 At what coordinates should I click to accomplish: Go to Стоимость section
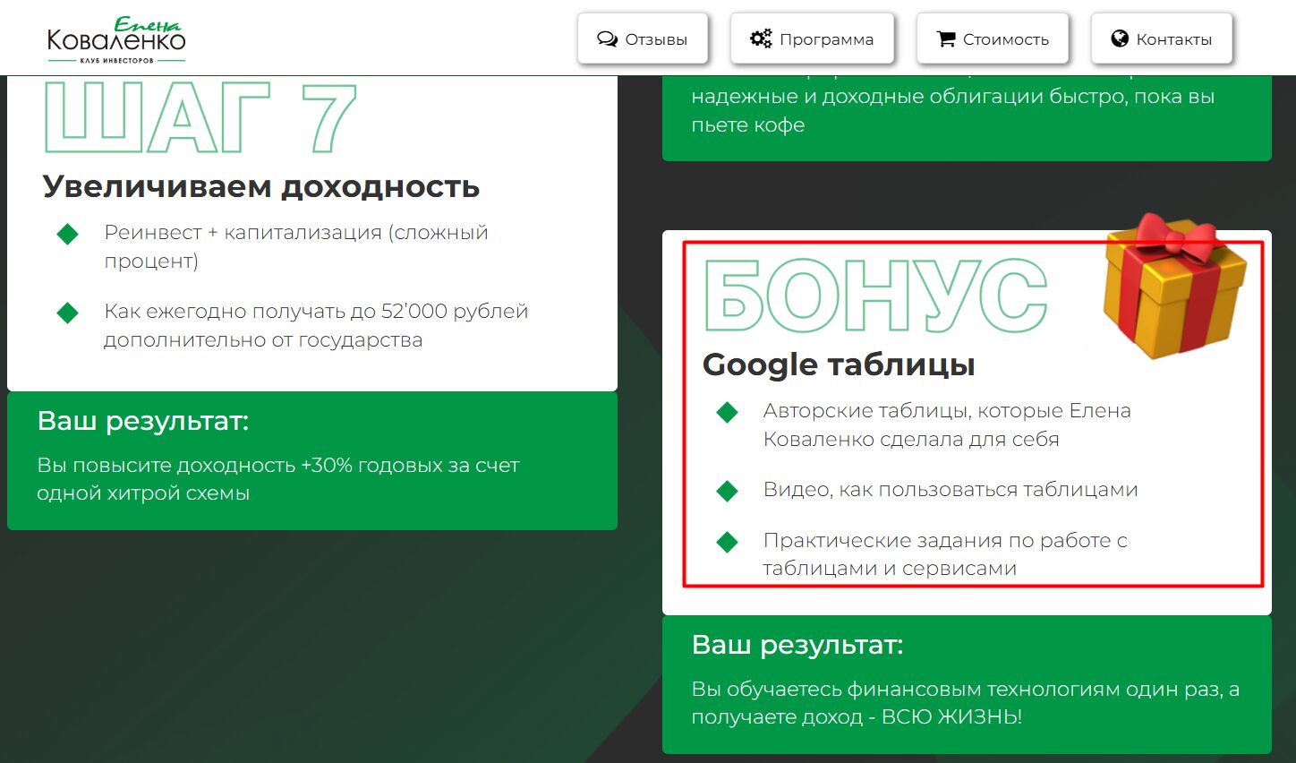pyautogui.click(x=993, y=39)
